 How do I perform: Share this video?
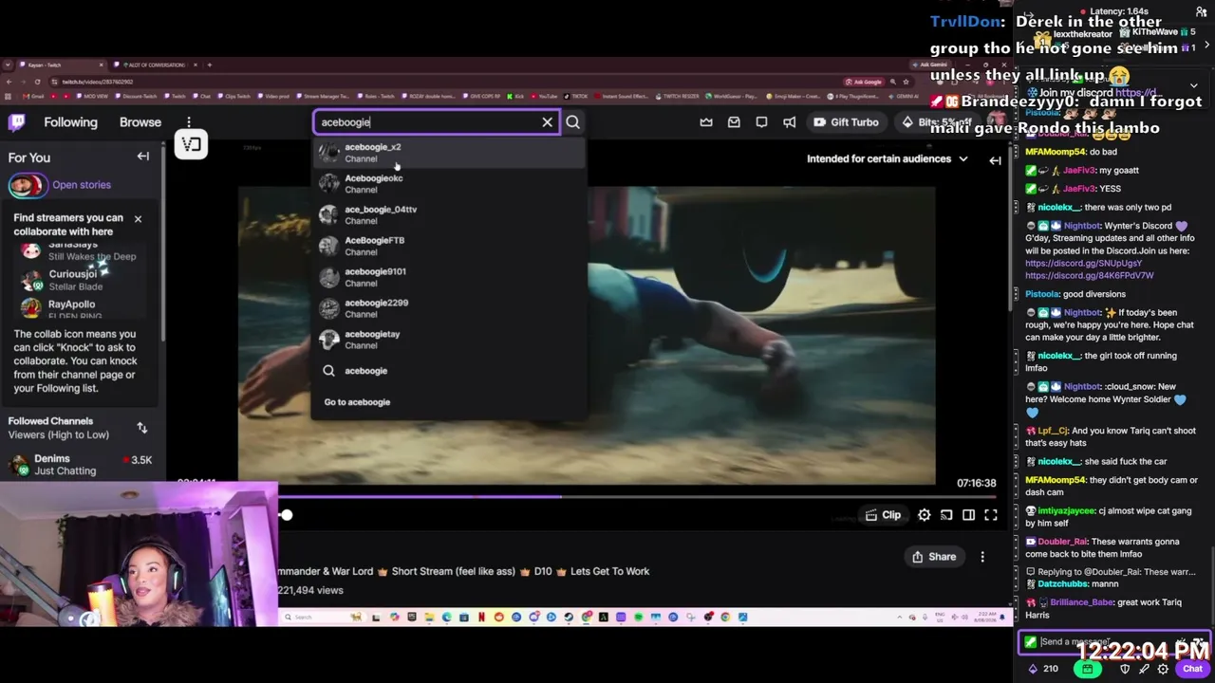click(x=934, y=557)
